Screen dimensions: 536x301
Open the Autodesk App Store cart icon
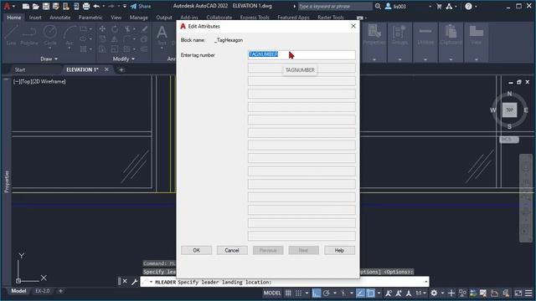[x=439, y=6]
